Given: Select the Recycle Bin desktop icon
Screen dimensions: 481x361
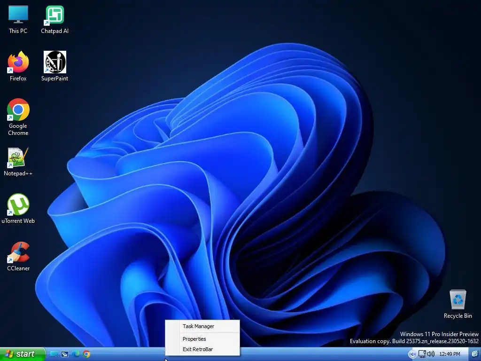Looking at the screenshot, I should point(458,304).
